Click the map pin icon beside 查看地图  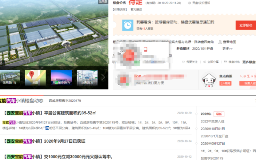pyautogui.click(x=220, y=42)
